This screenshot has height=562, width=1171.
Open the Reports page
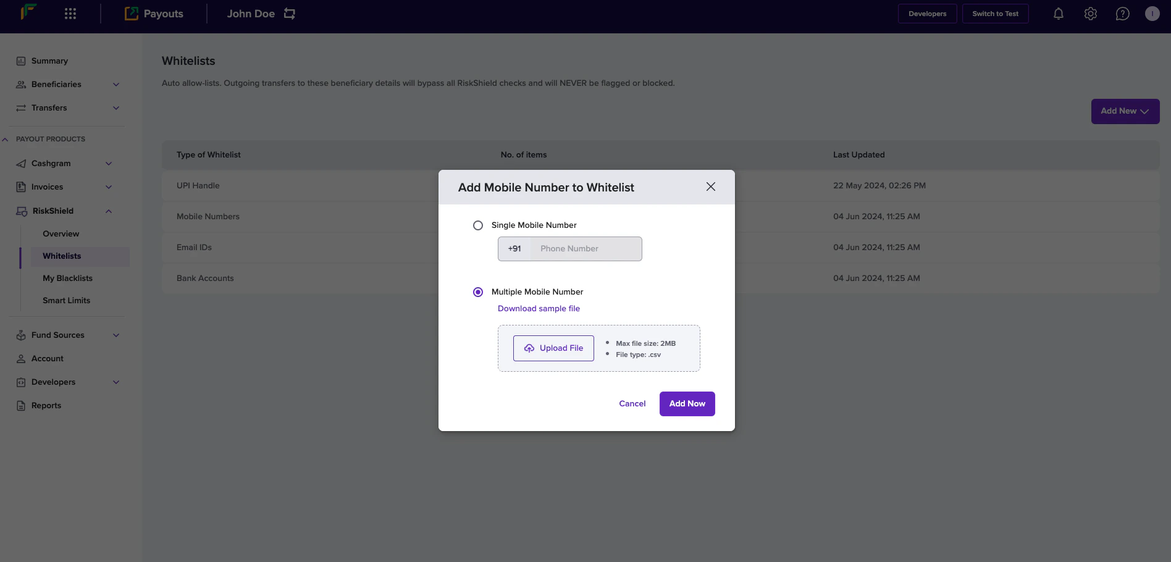(x=46, y=406)
